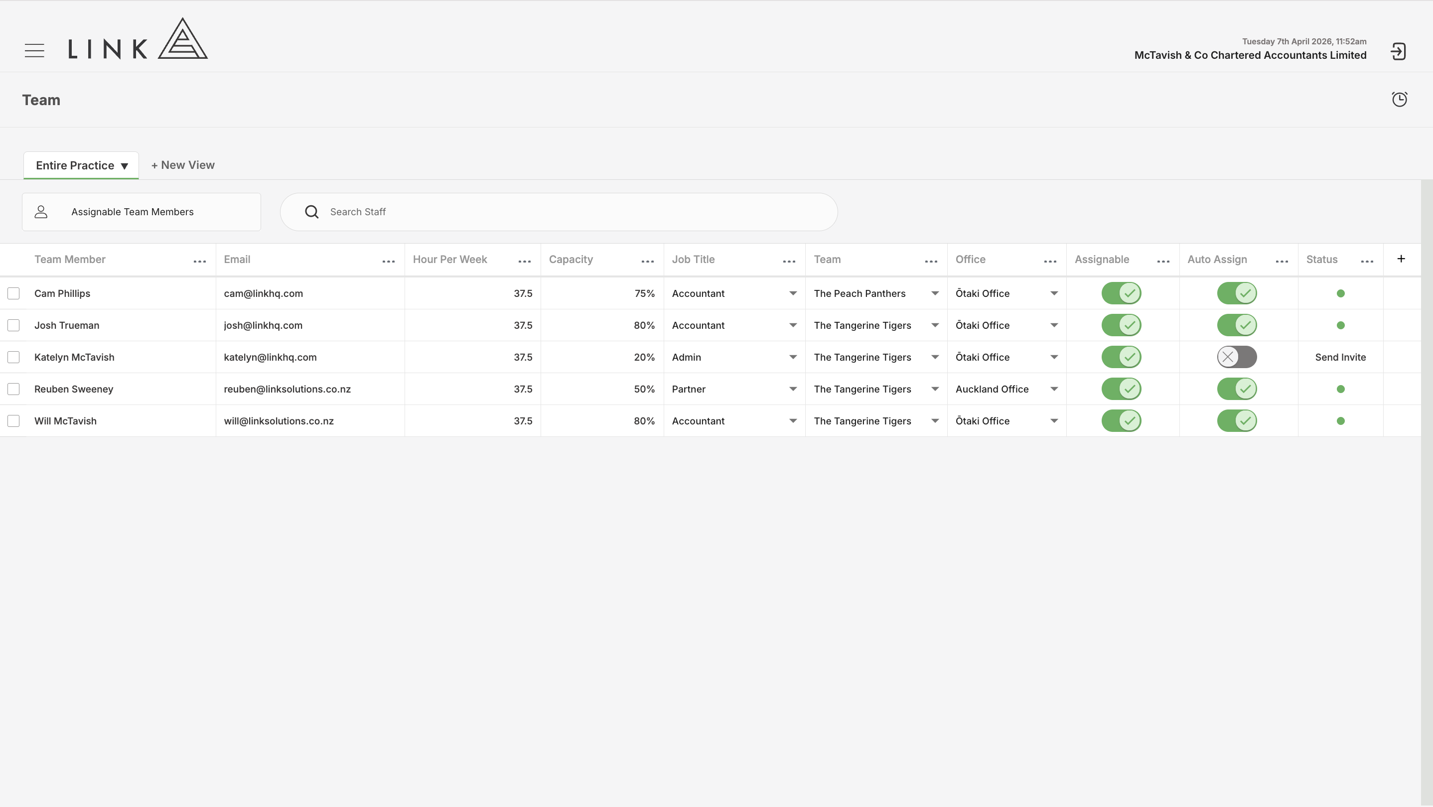This screenshot has width=1433, height=807.
Task: Click Will McTavish 37.5 hours cell
Action: point(472,421)
